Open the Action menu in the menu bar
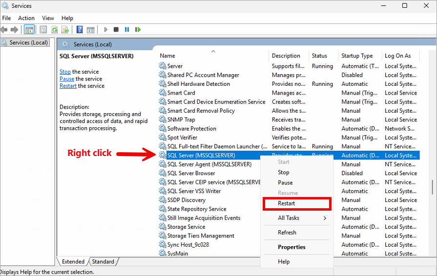The width and height of the screenshot is (437, 276). click(26, 18)
